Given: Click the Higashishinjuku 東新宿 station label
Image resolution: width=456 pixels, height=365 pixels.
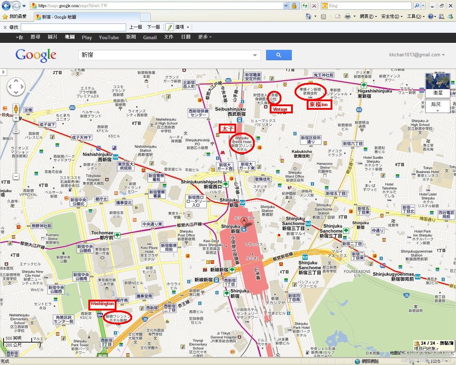Looking at the screenshot, I should 375,93.
